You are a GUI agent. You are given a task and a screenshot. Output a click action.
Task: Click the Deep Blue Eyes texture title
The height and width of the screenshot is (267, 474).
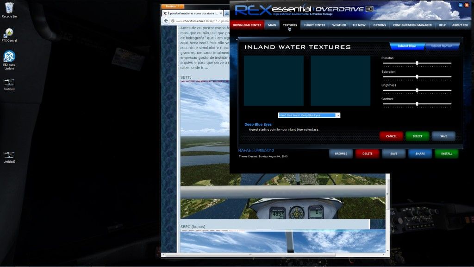[x=258, y=124]
